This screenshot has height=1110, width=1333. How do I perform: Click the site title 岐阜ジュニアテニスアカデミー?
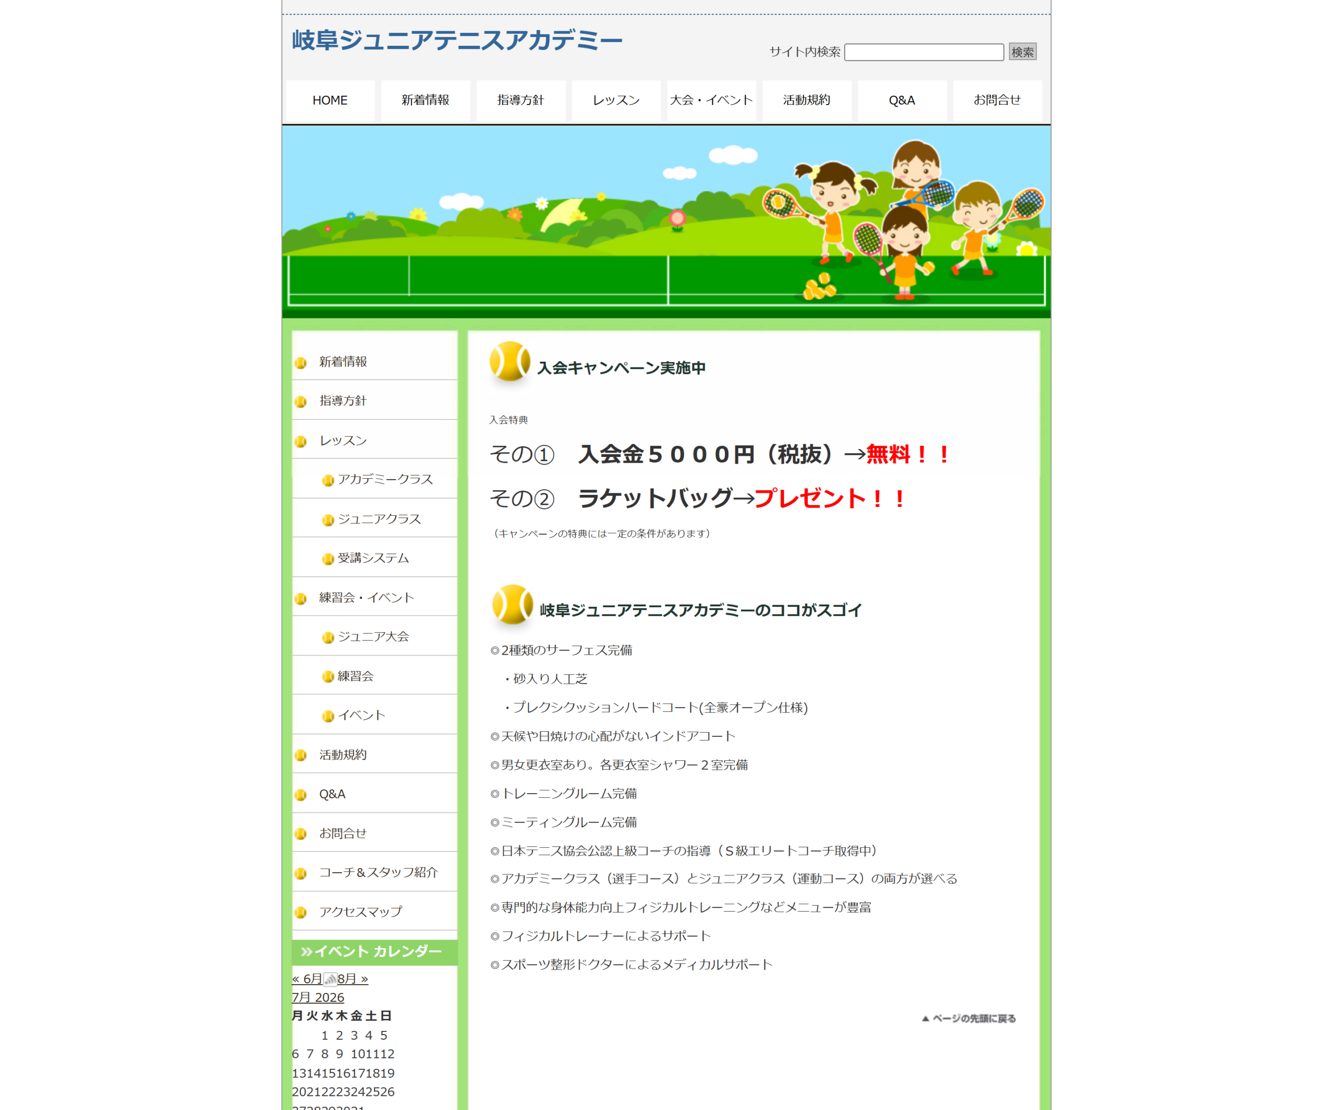[457, 40]
